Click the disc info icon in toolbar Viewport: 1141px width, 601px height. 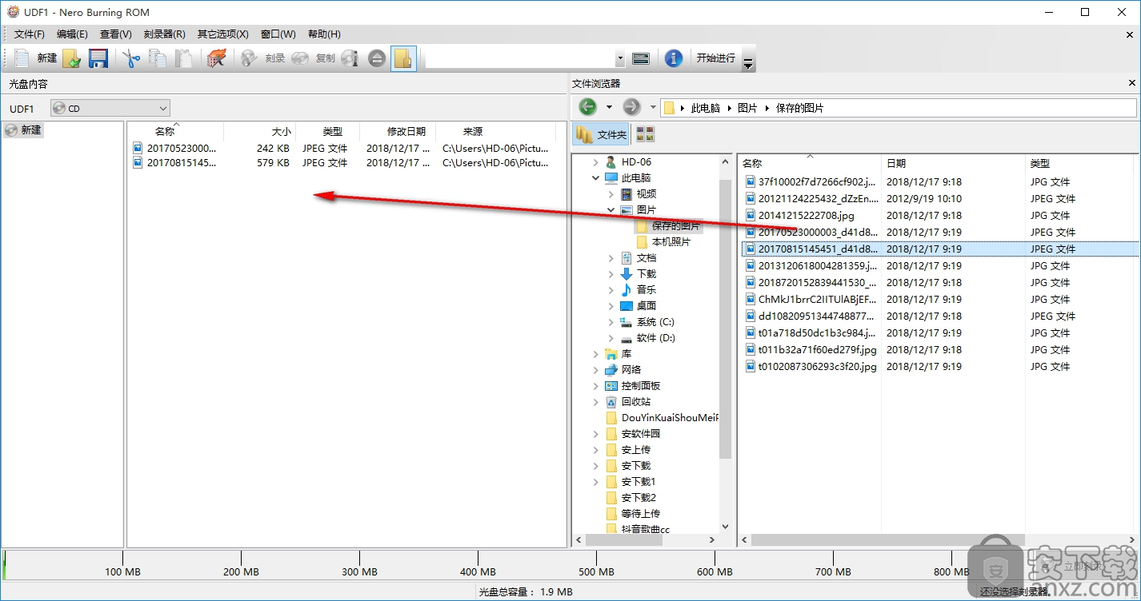click(350, 58)
